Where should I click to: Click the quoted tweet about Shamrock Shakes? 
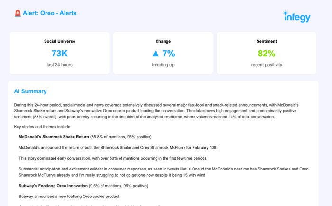[164, 171]
